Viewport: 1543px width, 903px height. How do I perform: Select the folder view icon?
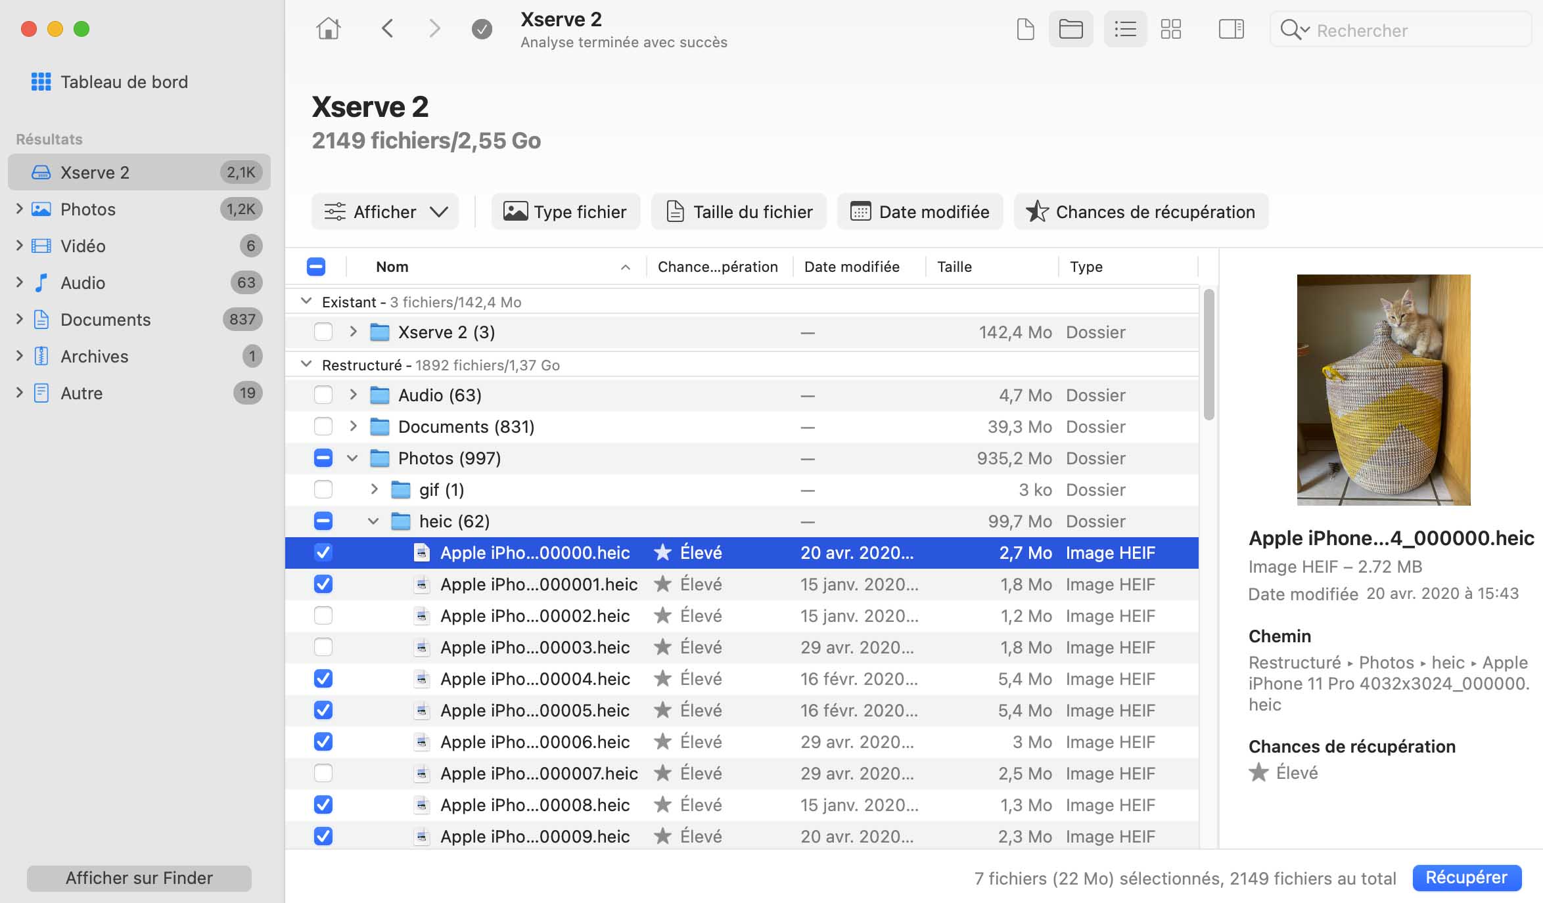coord(1071,29)
